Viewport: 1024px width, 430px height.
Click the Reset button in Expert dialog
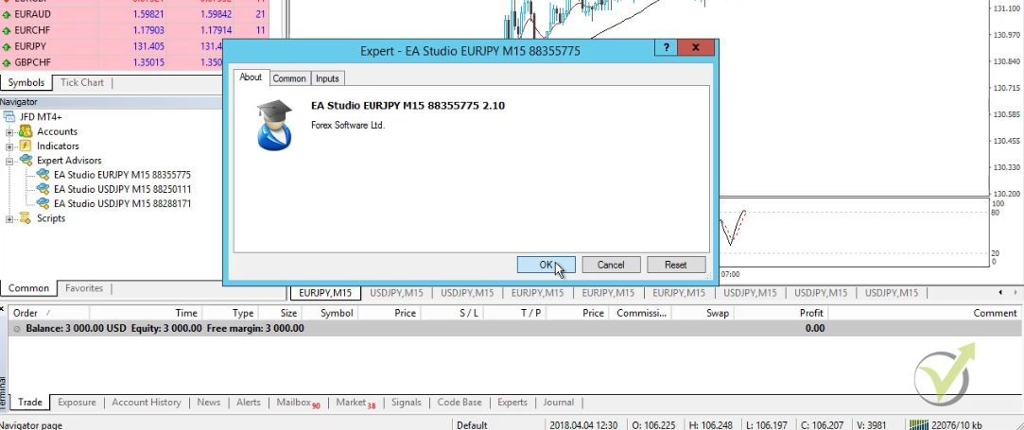(676, 265)
